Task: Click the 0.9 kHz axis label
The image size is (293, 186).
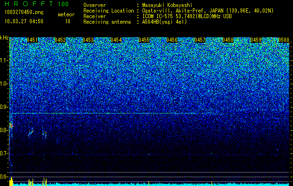Action: [4, 107]
